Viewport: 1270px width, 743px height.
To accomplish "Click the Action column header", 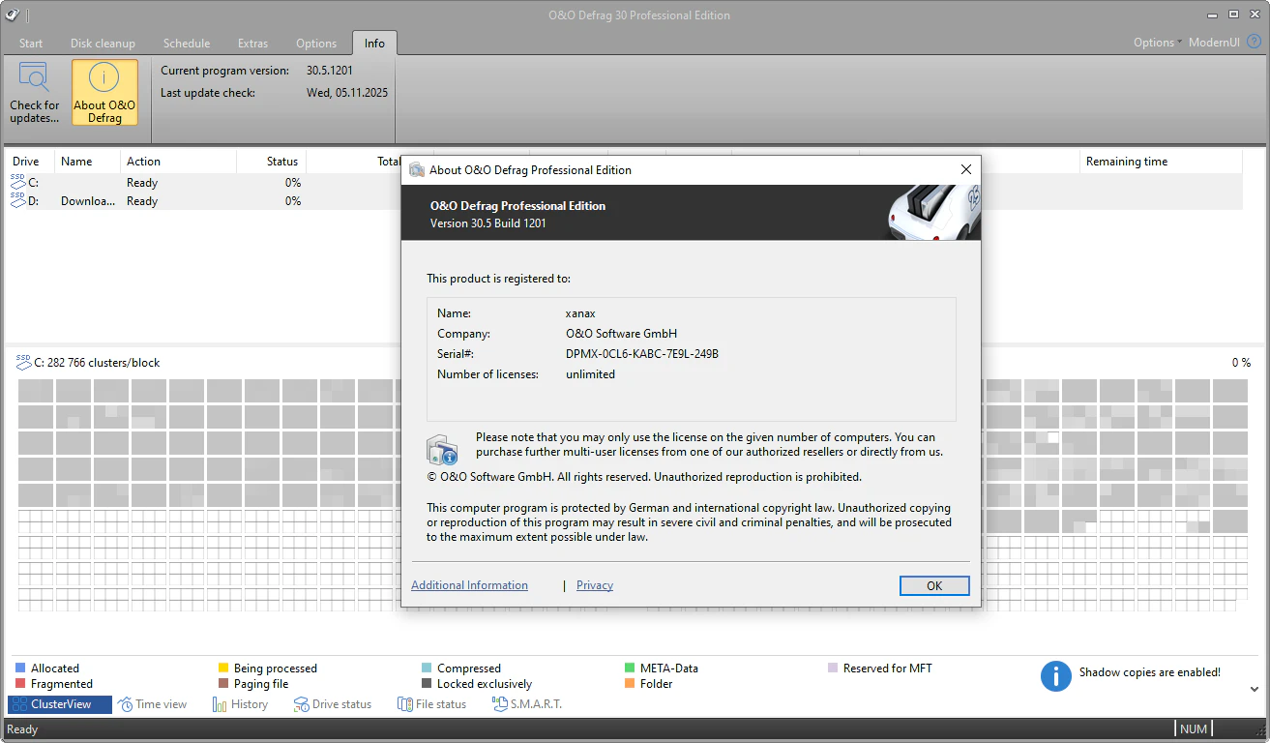I will pyautogui.click(x=179, y=162).
